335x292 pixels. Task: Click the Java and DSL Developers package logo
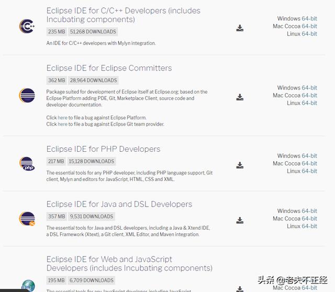(x=27, y=219)
